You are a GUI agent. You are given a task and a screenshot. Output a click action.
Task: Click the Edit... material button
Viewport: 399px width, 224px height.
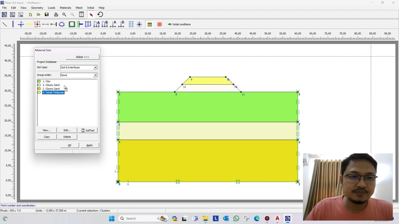(x=67, y=130)
